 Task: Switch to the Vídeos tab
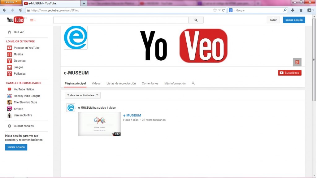[x=96, y=84]
